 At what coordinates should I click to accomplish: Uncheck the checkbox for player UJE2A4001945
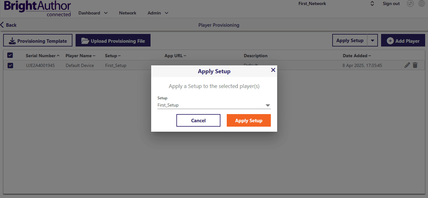[10, 65]
